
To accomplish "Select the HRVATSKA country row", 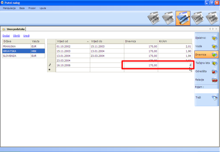I will click(23, 51).
